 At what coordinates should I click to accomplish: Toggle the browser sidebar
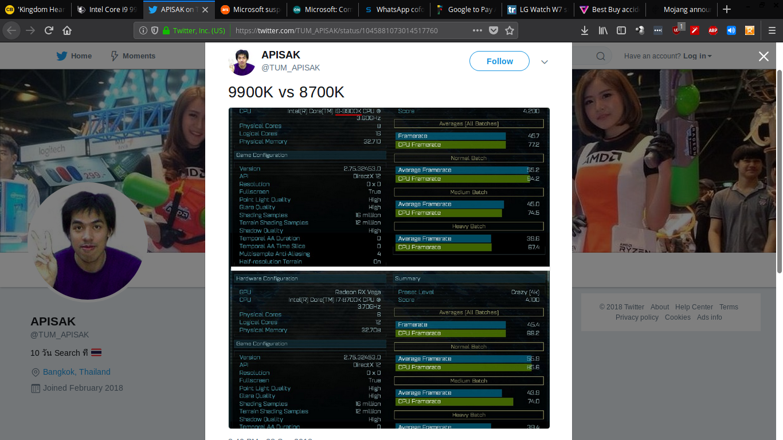tap(621, 30)
